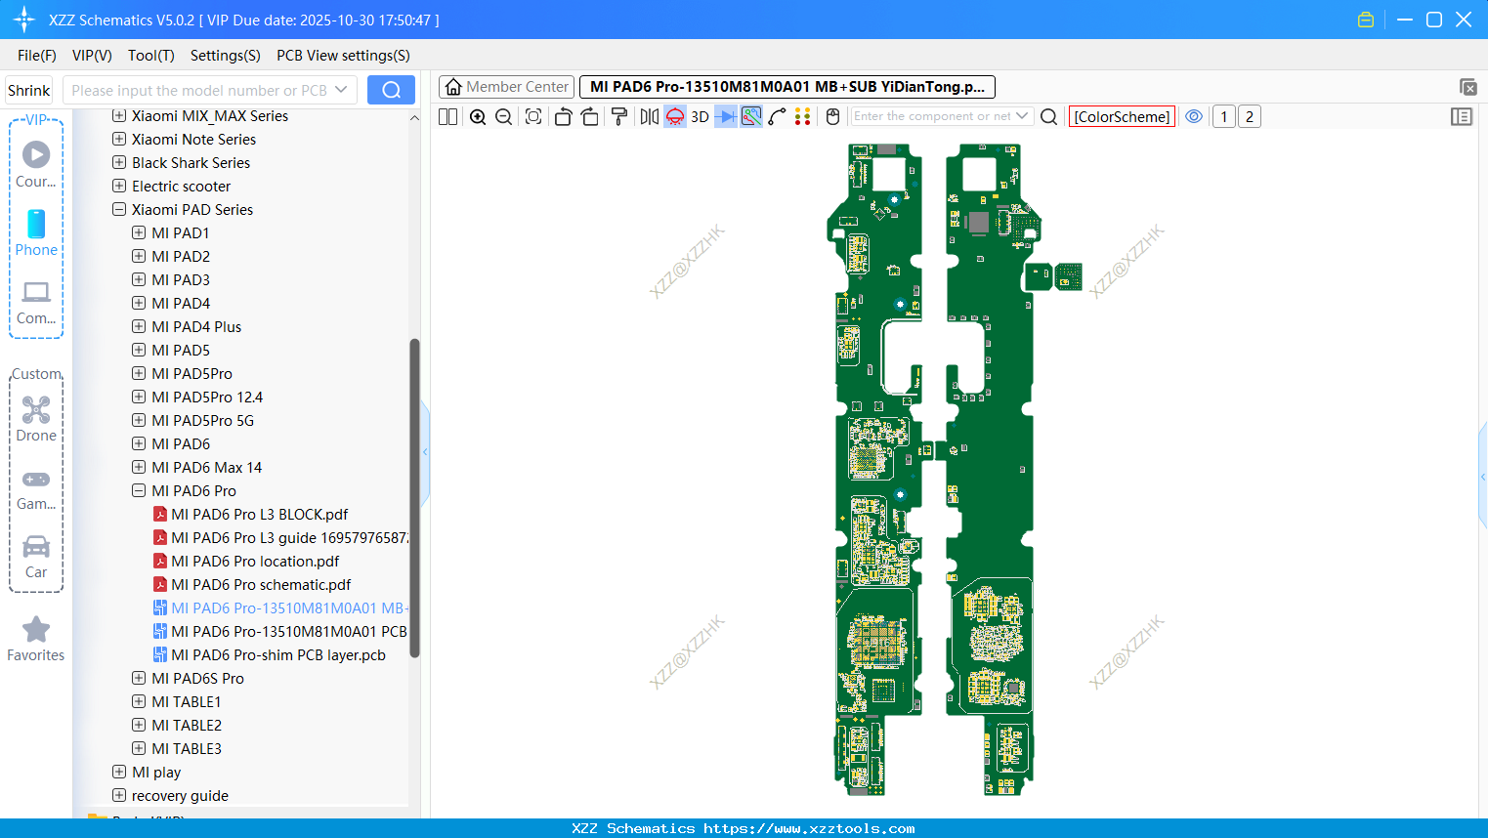Zoom in on the PCB view
Viewport: 1488px width, 838px height.
tap(478, 116)
